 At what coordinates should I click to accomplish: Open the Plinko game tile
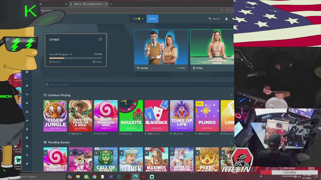pos(207,116)
